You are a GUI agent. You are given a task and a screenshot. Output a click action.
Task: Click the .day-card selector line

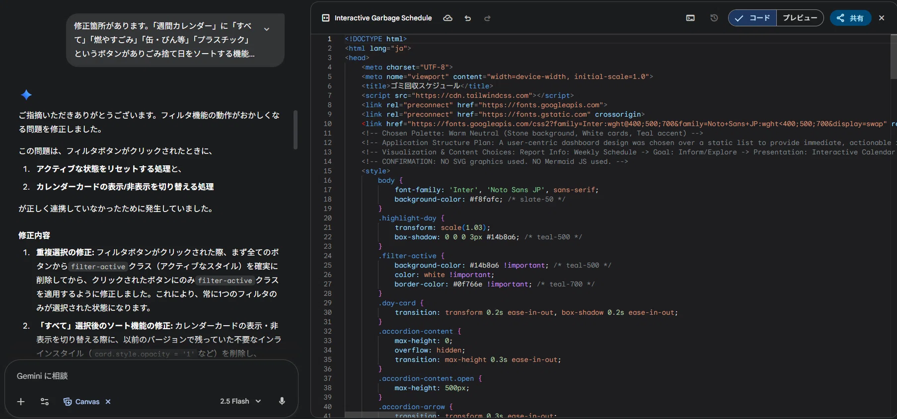pyautogui.click(x=400, y=303)
